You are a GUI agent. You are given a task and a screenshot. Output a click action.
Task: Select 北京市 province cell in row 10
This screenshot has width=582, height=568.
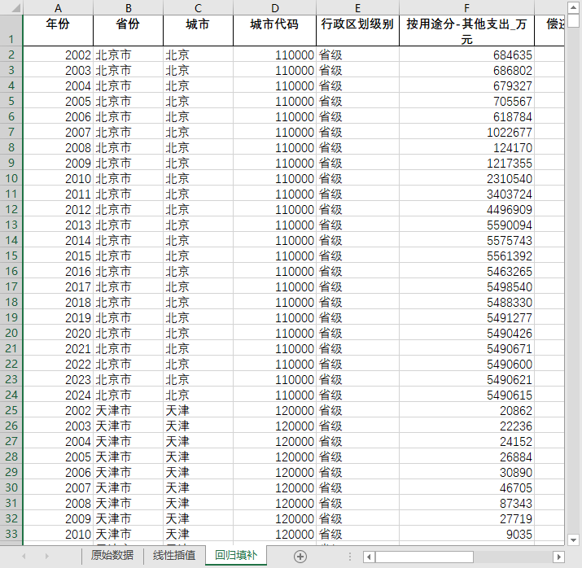128,178
